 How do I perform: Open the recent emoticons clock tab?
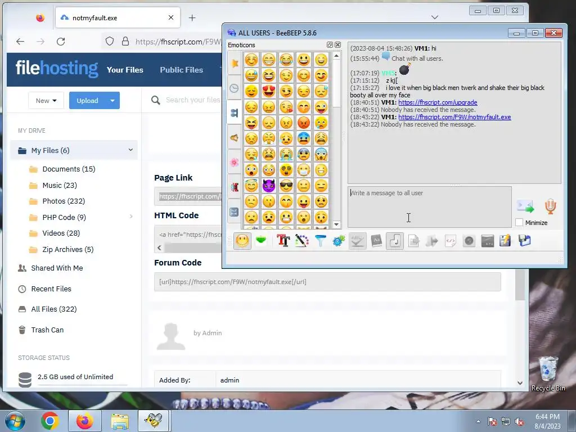[x=235, y=88]
